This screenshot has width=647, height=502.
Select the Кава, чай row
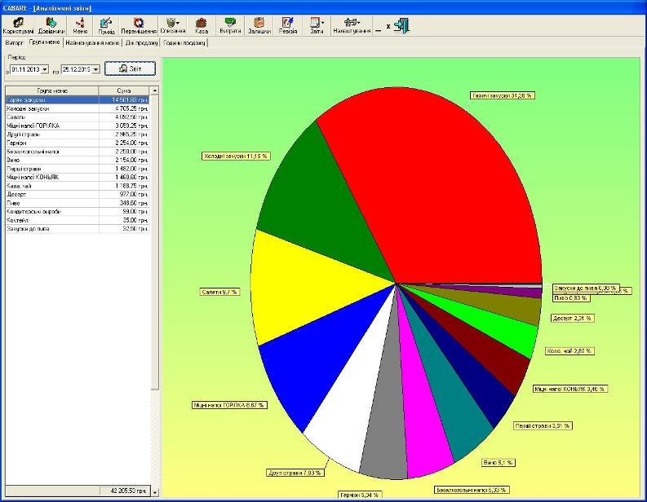pos(78,186)
